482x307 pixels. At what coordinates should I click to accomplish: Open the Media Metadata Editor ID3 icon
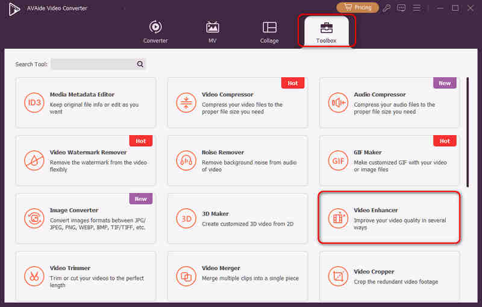34,103
